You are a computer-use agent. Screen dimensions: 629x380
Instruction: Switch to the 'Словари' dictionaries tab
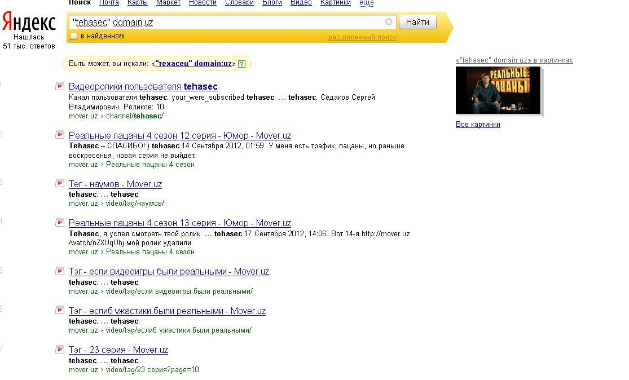tap(240, 3)
